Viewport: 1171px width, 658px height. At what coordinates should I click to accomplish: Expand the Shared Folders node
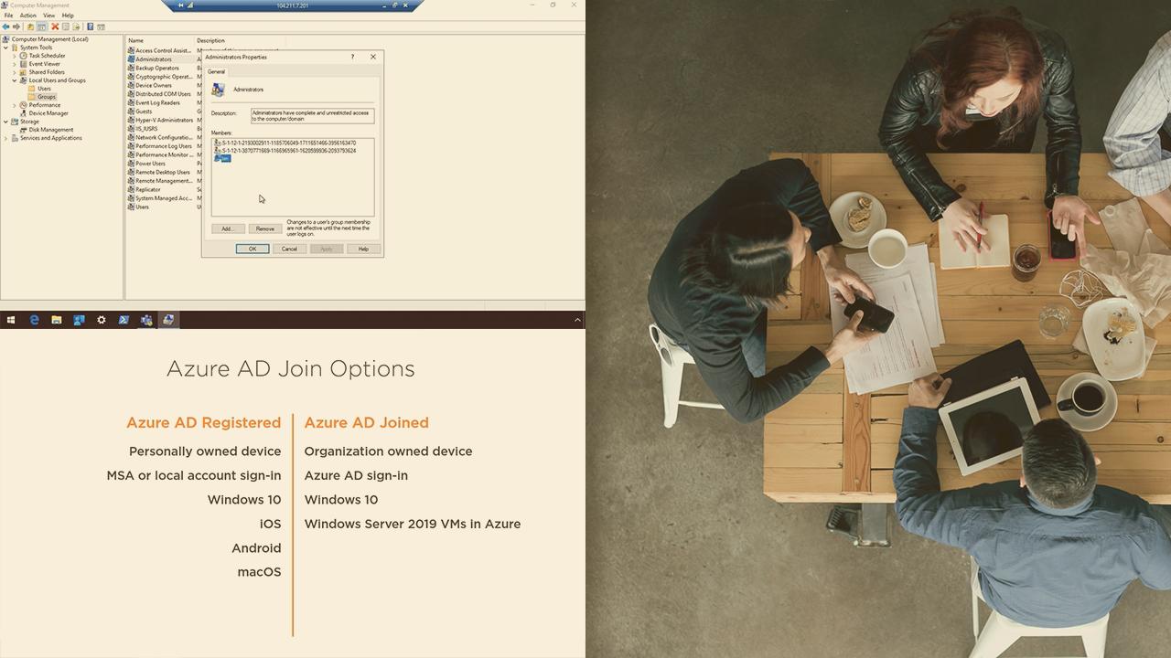(x=15, y=72)
